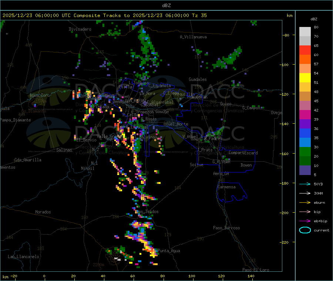Click the 'Punta_Agua' map label
The image size is (333, 281).
tap(169, 251)
